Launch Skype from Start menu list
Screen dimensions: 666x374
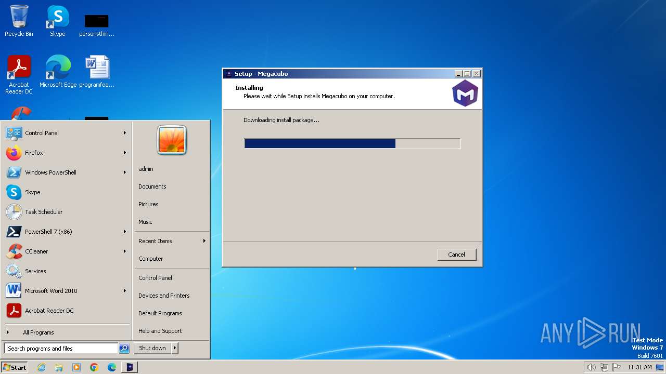(x=67, y=192)
